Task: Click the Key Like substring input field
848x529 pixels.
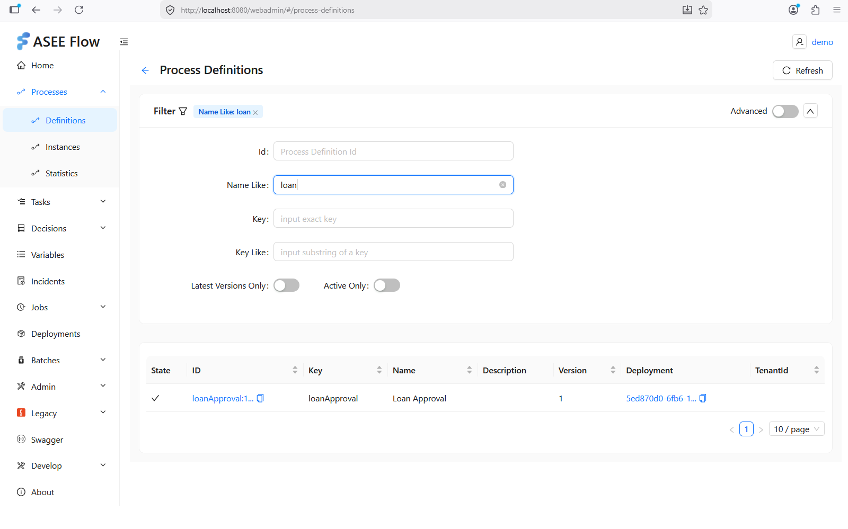Action: [x=393, y=252]
